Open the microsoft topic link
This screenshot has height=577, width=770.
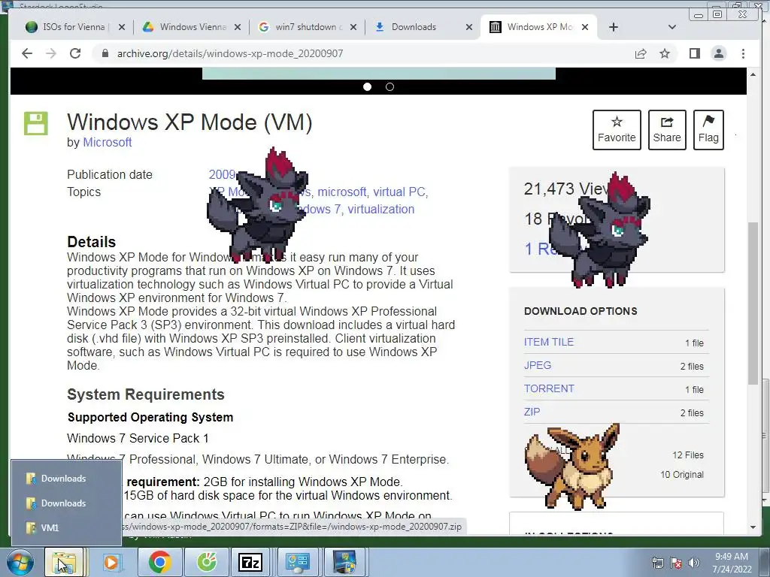pyautogui.click(x=342, y=192)
